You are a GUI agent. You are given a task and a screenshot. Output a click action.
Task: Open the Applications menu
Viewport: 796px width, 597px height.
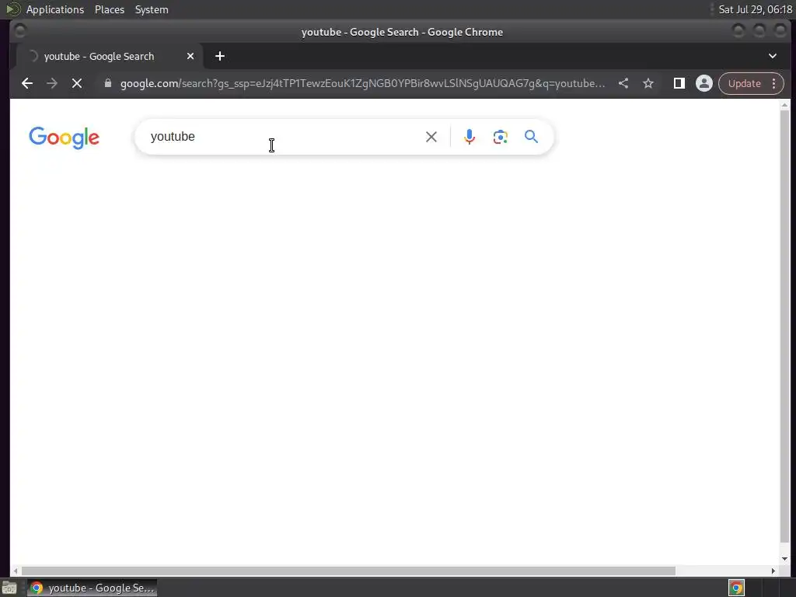coord(55,9)
